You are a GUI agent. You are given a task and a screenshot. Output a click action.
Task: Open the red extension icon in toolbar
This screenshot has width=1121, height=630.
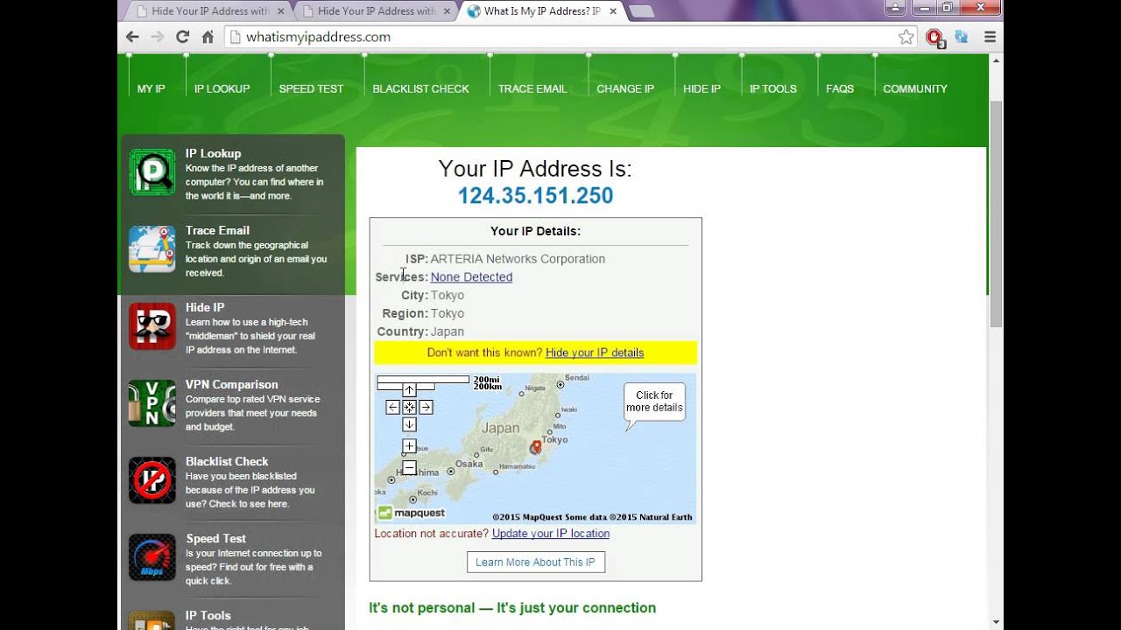(x=935, y=38)
